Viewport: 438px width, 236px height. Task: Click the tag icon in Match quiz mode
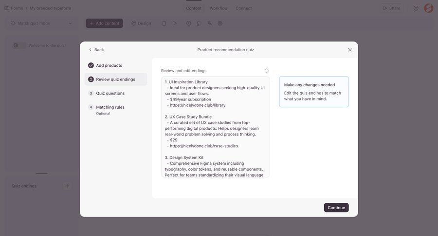(13, 23)
